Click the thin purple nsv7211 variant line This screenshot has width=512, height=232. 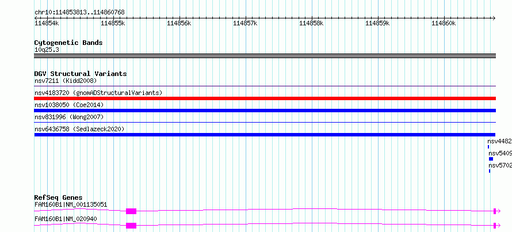tap(265, 86)
